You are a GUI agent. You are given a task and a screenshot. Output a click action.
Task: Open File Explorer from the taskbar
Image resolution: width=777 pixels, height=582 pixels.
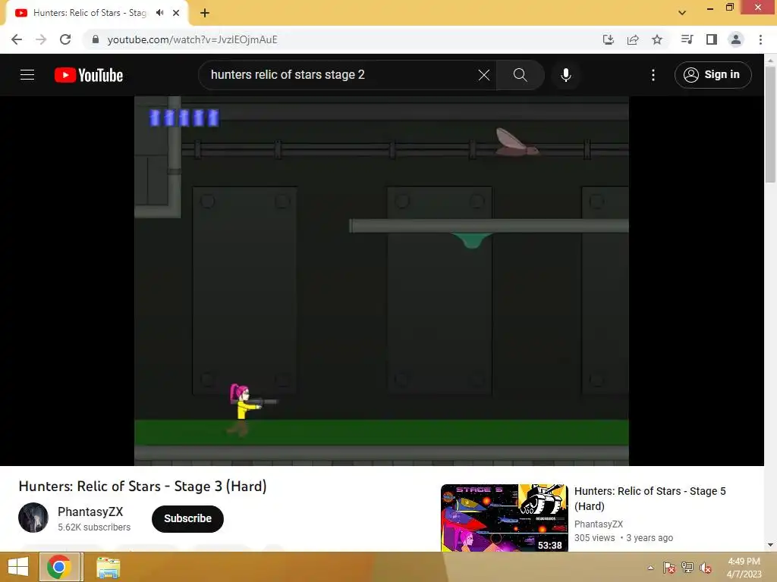pos(108,568)
